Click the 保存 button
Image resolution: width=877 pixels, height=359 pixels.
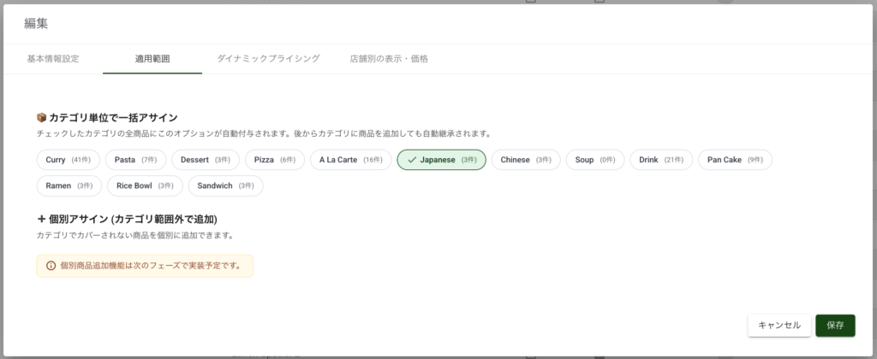(x=835, y=326)
